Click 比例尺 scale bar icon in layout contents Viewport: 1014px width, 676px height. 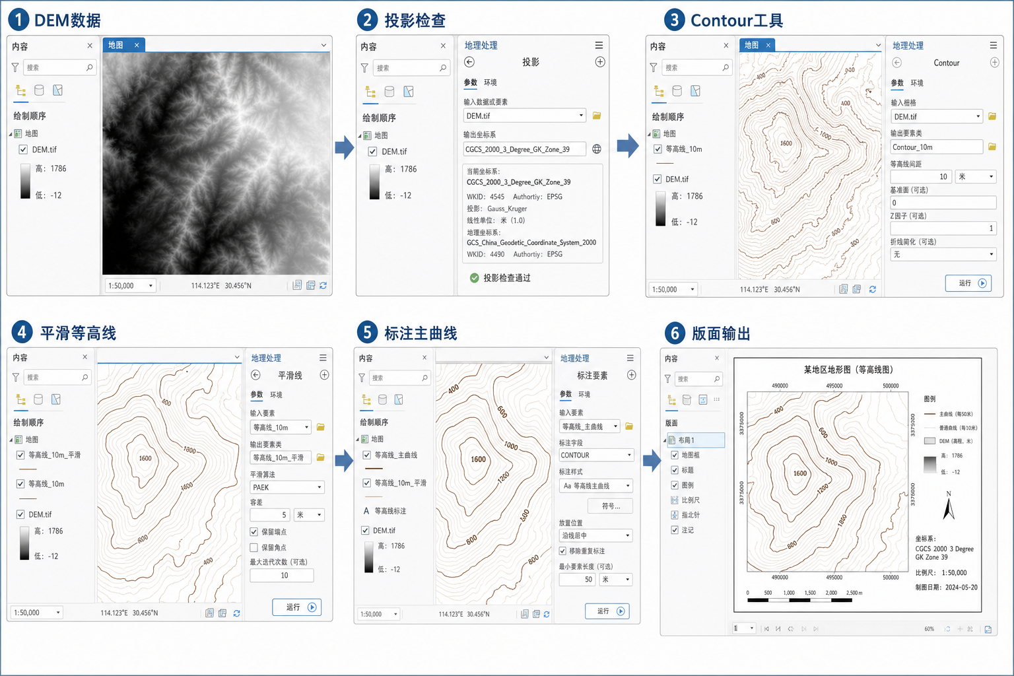[x=675, y=500]
